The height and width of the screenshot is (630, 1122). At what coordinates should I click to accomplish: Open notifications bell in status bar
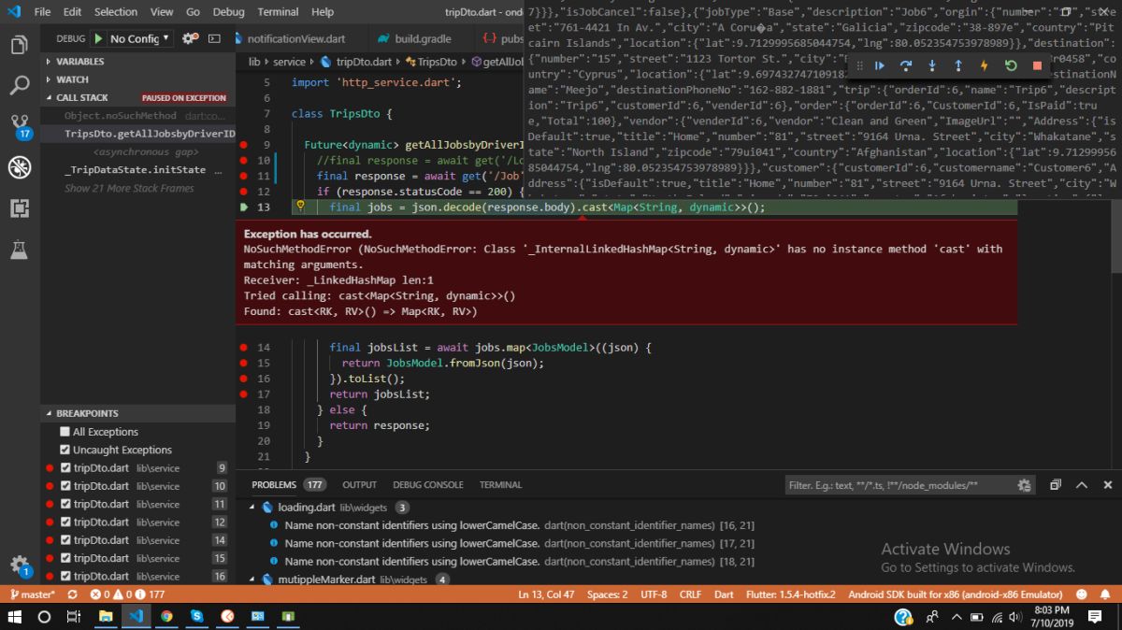tap(1106, 594)
